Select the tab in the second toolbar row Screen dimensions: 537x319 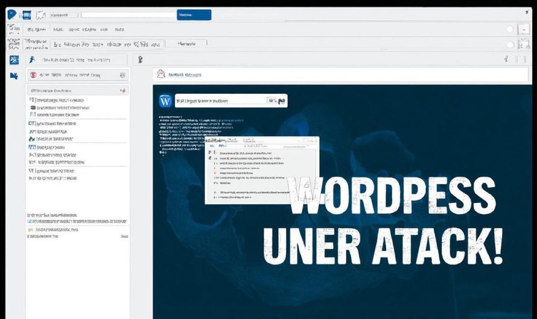coord(185,43)
